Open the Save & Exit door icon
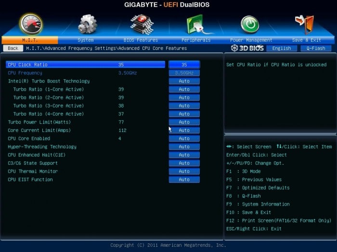The height and width of the screenshot is (252, 337). [305, 24]
